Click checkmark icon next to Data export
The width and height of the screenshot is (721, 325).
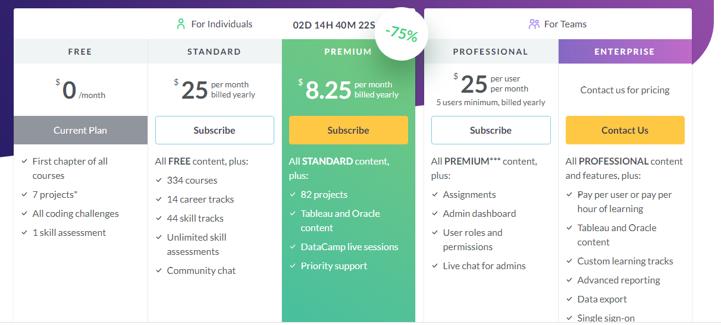click(569, 299)
